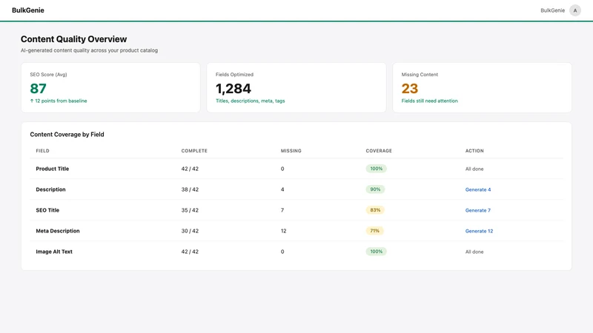The image size is (593, 333).
Task: Click "35 / 42" complete count
Action: [190, 210]
